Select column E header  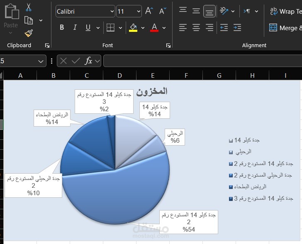click(x=153, y=75)
